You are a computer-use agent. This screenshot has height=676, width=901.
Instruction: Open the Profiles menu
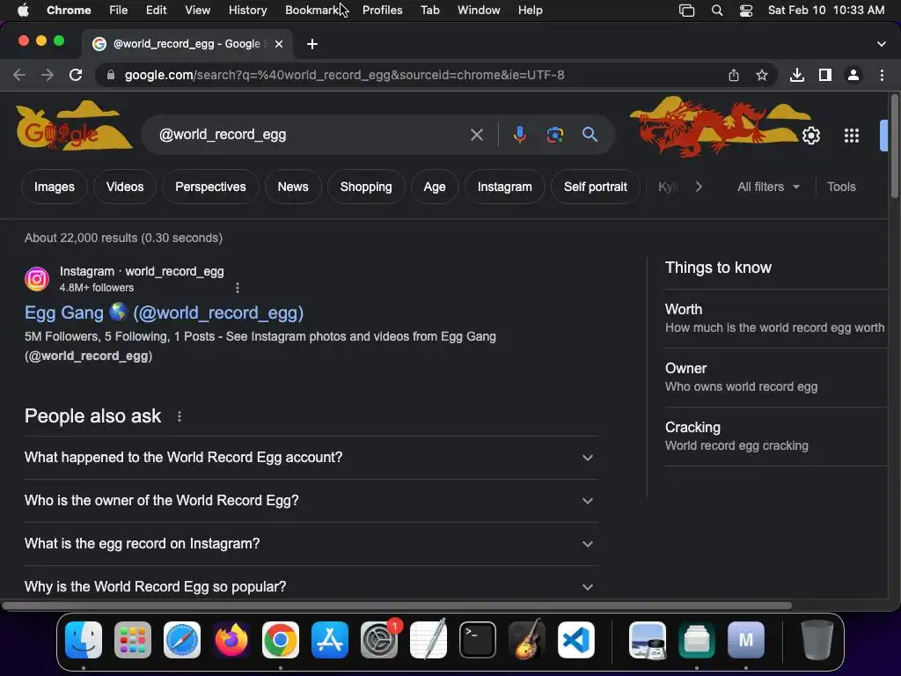(x=382, y=11)
